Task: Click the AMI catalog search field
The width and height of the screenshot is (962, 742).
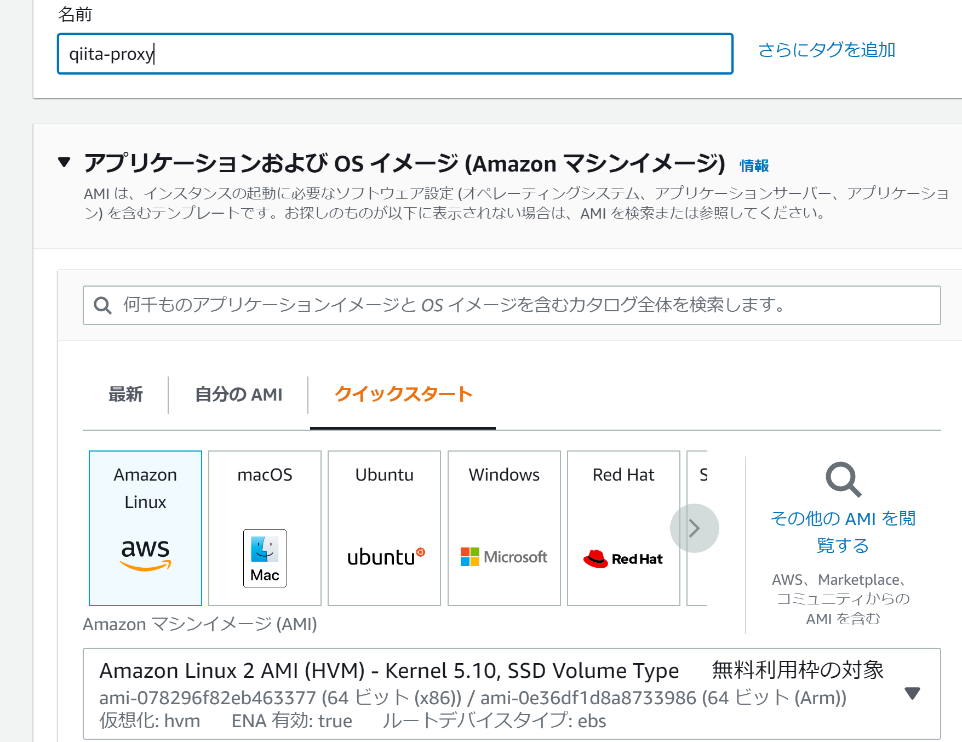Action: pos(512,305)
